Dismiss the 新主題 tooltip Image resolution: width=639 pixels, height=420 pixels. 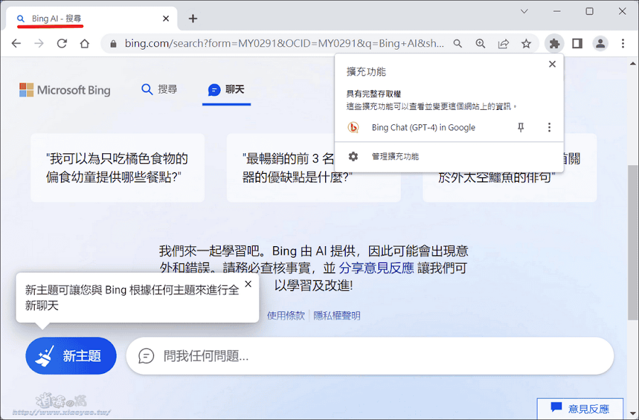tap(248, 284)
